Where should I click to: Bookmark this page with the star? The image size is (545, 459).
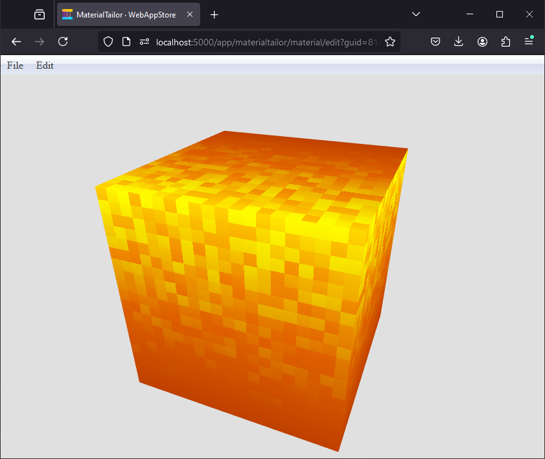[389, 41]
